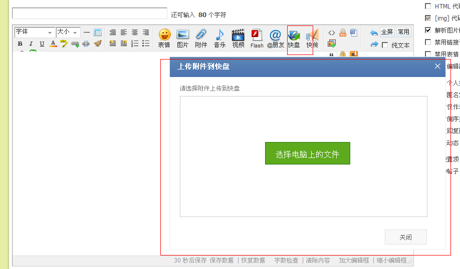The height and width of the screenshot is (269, 460).
Task: Toggle underline text formatting
Action: coord(42,43)
